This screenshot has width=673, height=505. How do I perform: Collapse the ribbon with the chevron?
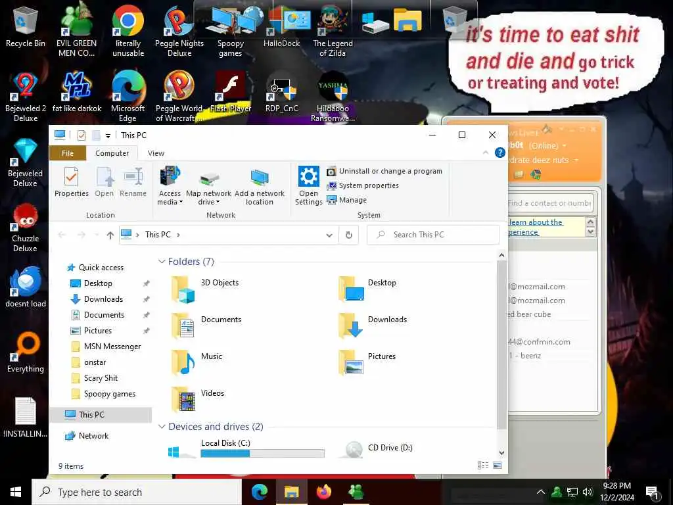coord(486,153)
